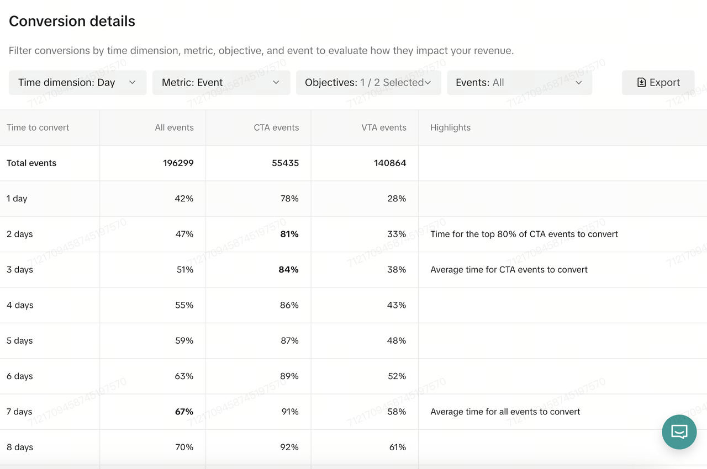Screen dimensions: 707x469
Task: Select the VTA events column header
Action: click(383, 127)
